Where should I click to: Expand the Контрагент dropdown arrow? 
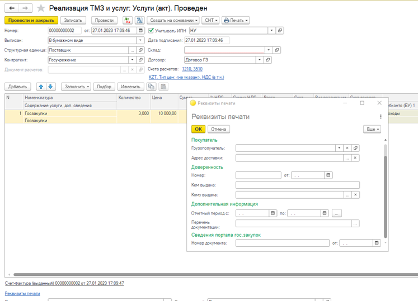click(132, 60)
